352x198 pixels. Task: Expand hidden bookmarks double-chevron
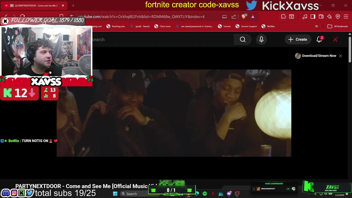[x=317, y=26]
